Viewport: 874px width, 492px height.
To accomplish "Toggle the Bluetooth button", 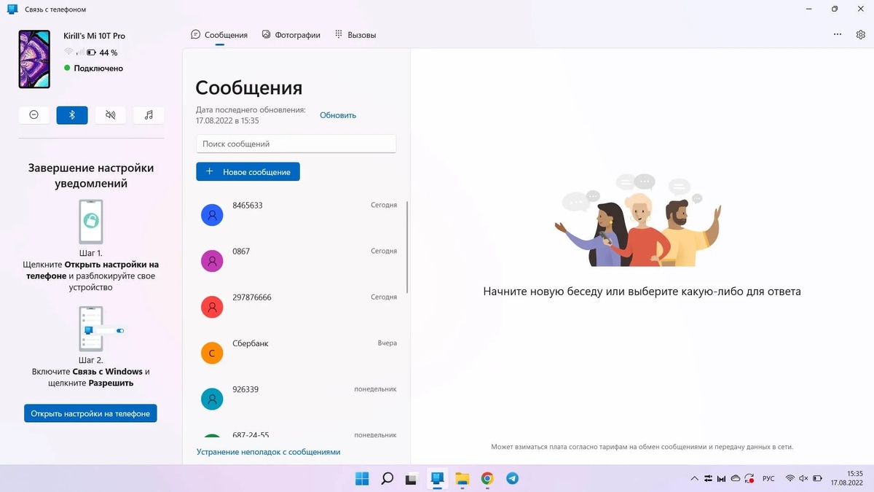I will [72, 114].
